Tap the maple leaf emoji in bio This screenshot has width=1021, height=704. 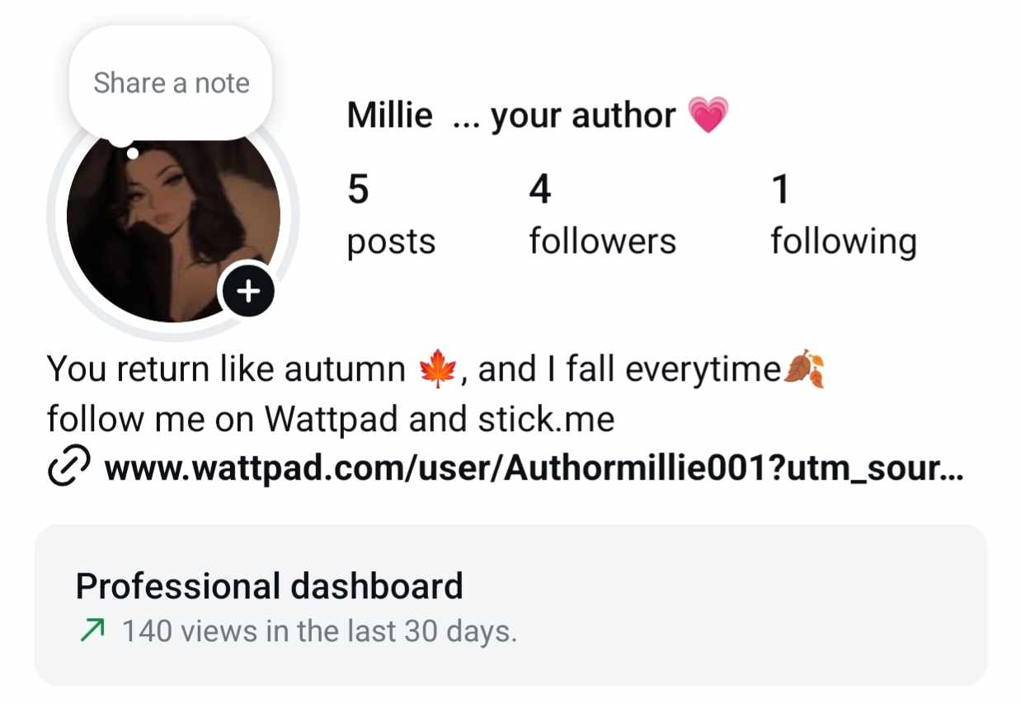pyautogui.click(x=437, y=370)
